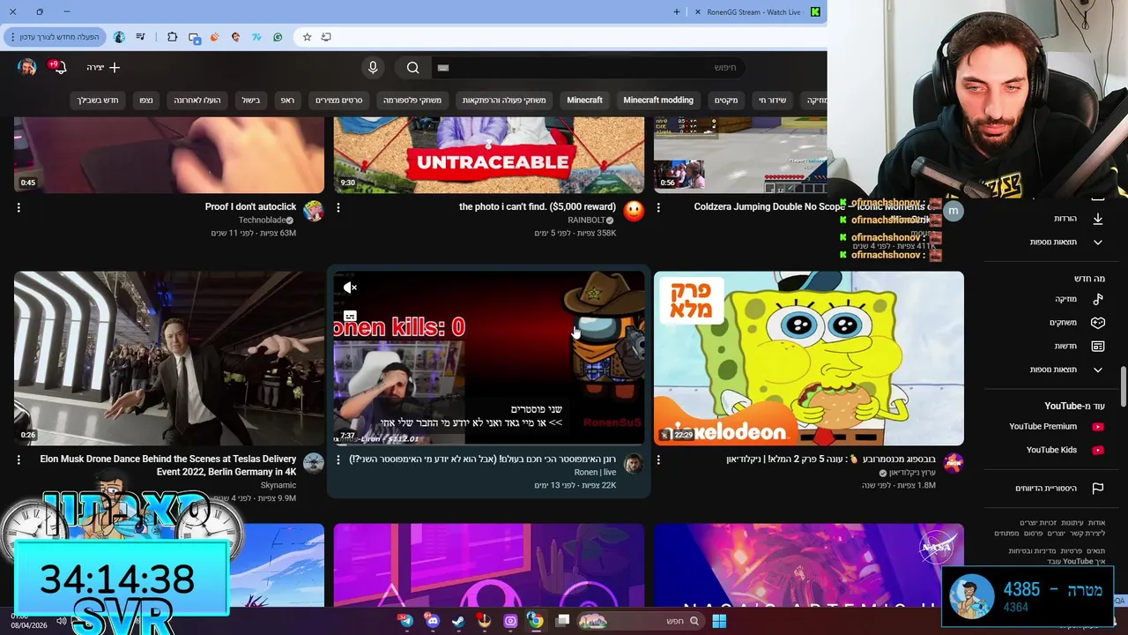Click the Ronen live channel avatar
Image resolution: width=1128 pixels, height=635 pixels.
[633, 463]
